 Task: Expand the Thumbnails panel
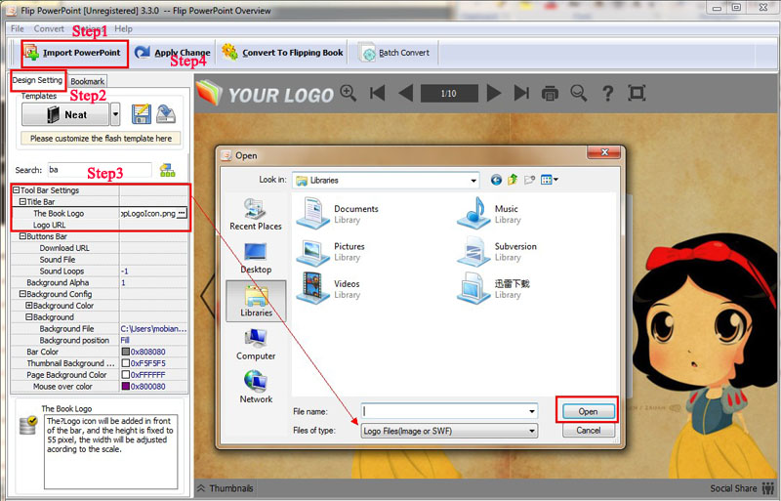pyautogui.click(x=226, y=488)
